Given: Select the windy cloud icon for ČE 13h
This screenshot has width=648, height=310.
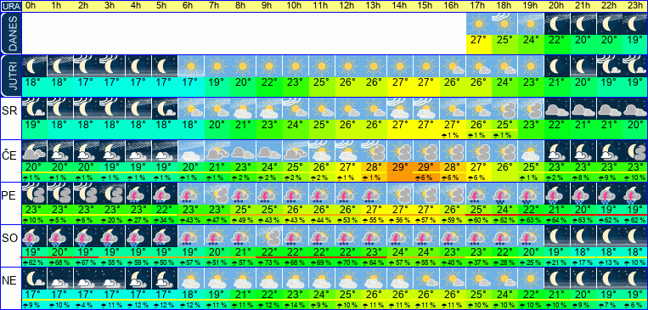Looking at the screenshot, I should (x=374, y=151).
